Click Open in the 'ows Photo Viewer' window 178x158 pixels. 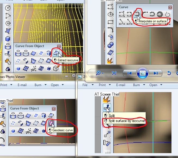pos(55,85)
